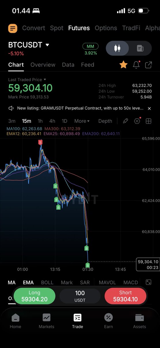The width and height of the screenshot is (160, 348).
Task: Open the TradFi tab
Action: coord(131,28)
